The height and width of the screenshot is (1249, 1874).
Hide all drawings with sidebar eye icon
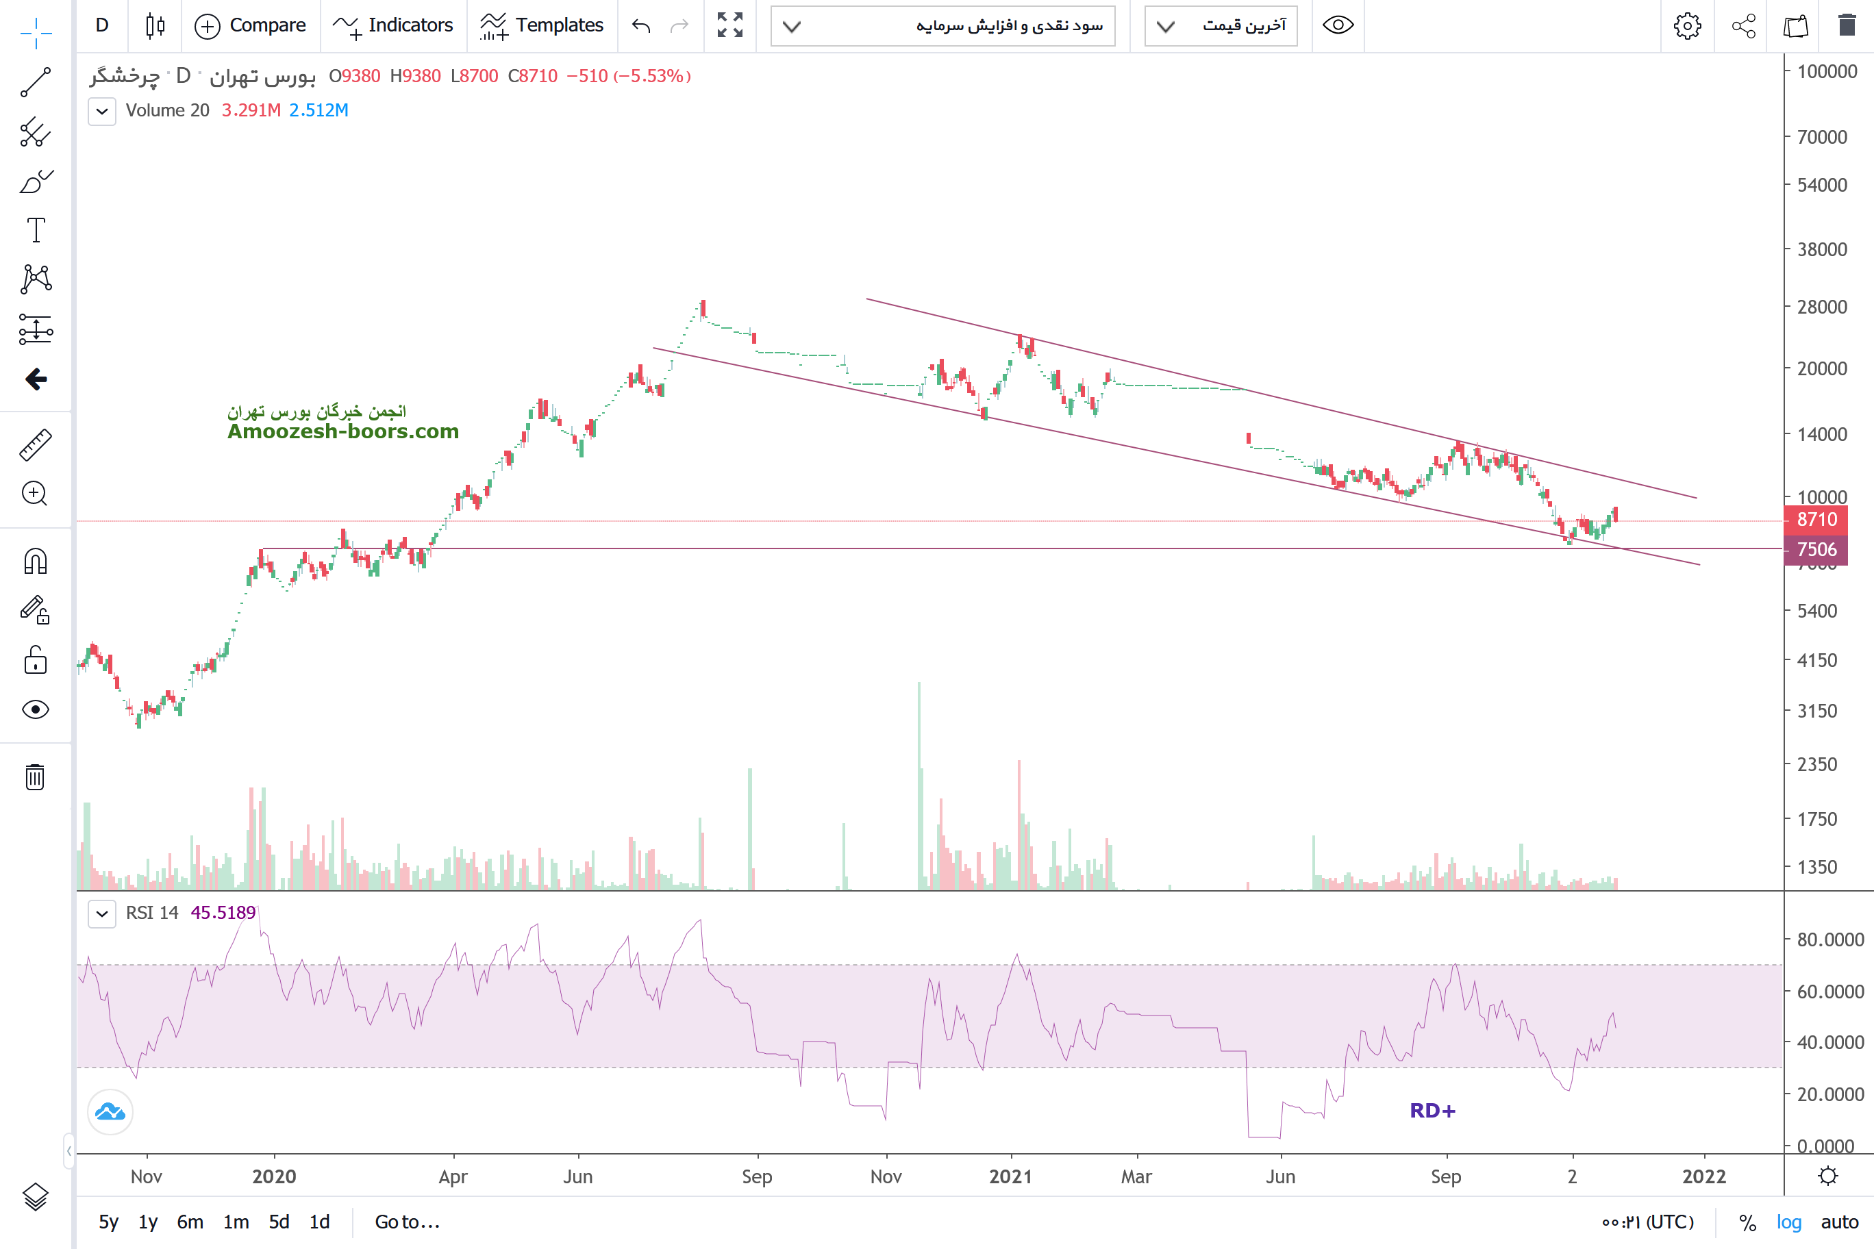[x=35, y=709]
